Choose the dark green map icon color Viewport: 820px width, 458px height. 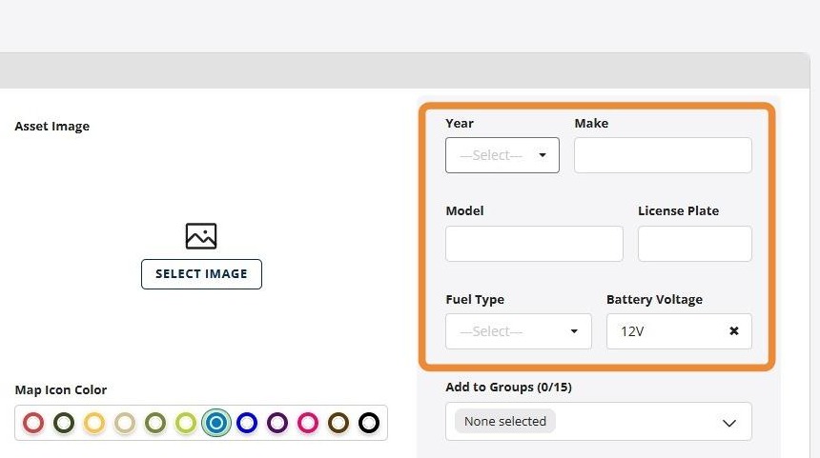click(x=64, y=423)
